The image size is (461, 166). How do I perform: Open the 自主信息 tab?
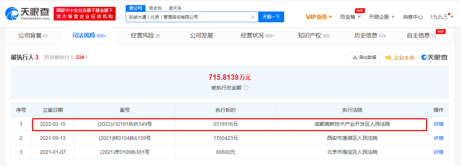(421, 36)
